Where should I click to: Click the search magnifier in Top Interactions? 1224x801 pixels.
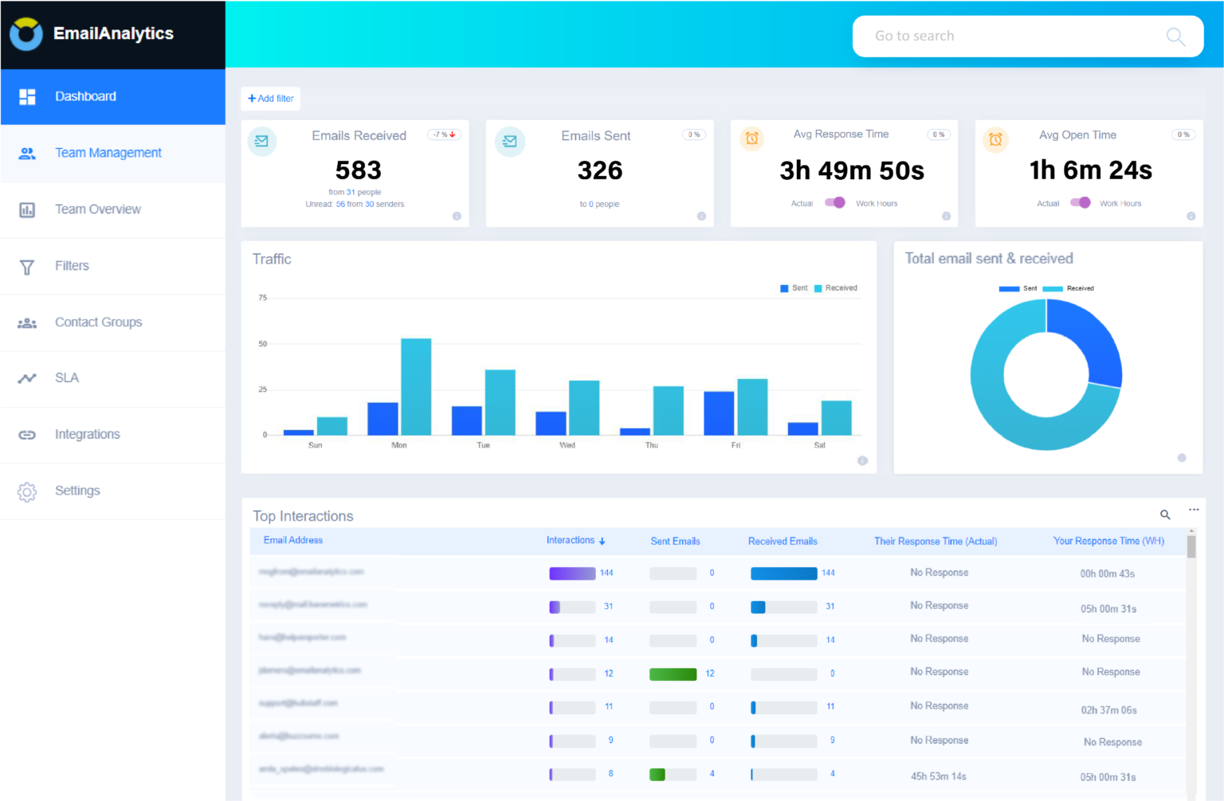[x=1165, y=515]
